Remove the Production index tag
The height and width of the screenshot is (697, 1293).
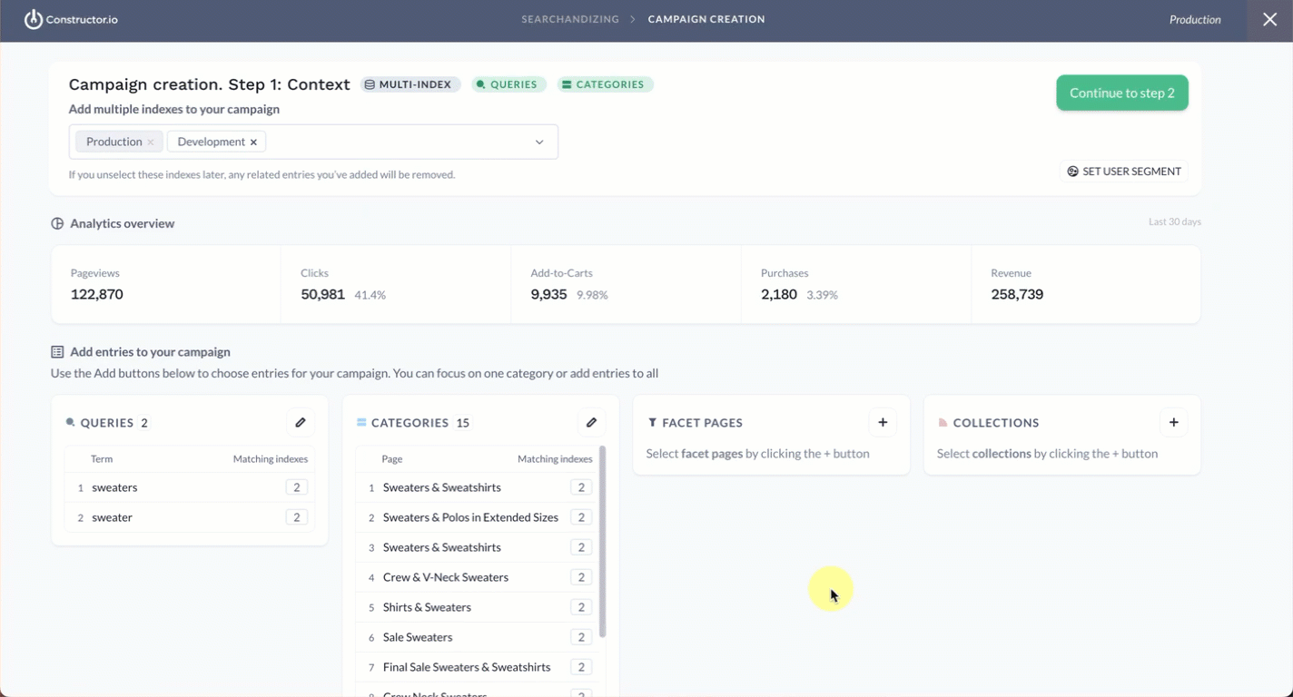tap(151, 142)
